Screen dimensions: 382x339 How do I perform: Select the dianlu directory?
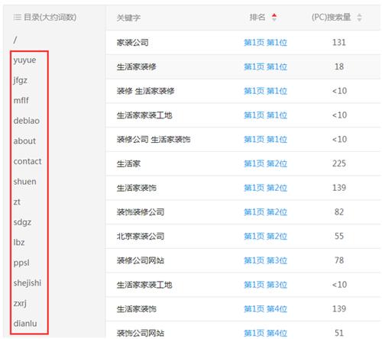click(25, 324)
